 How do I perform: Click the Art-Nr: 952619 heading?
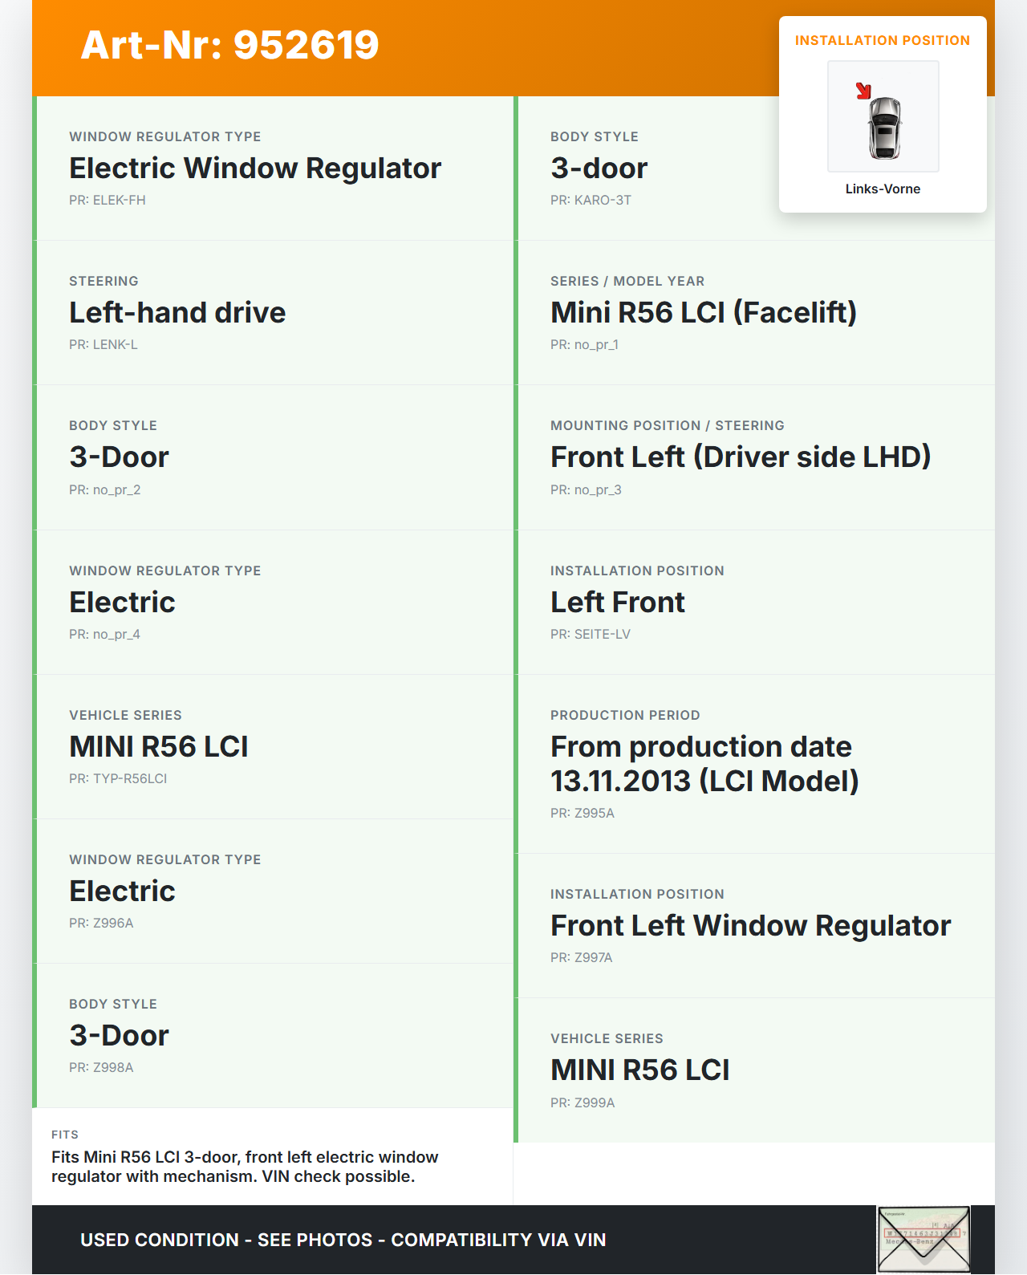[x=229, y=45]
